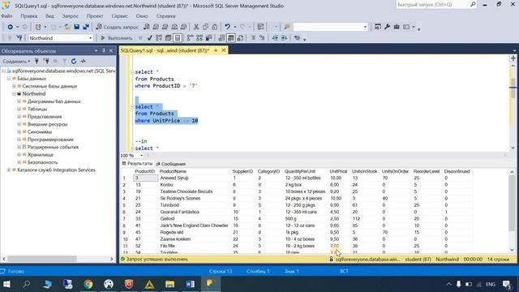Open the Find combo box dropdown arrow
The width and height of the screenshot is (519, 292).
coord(365,27)
